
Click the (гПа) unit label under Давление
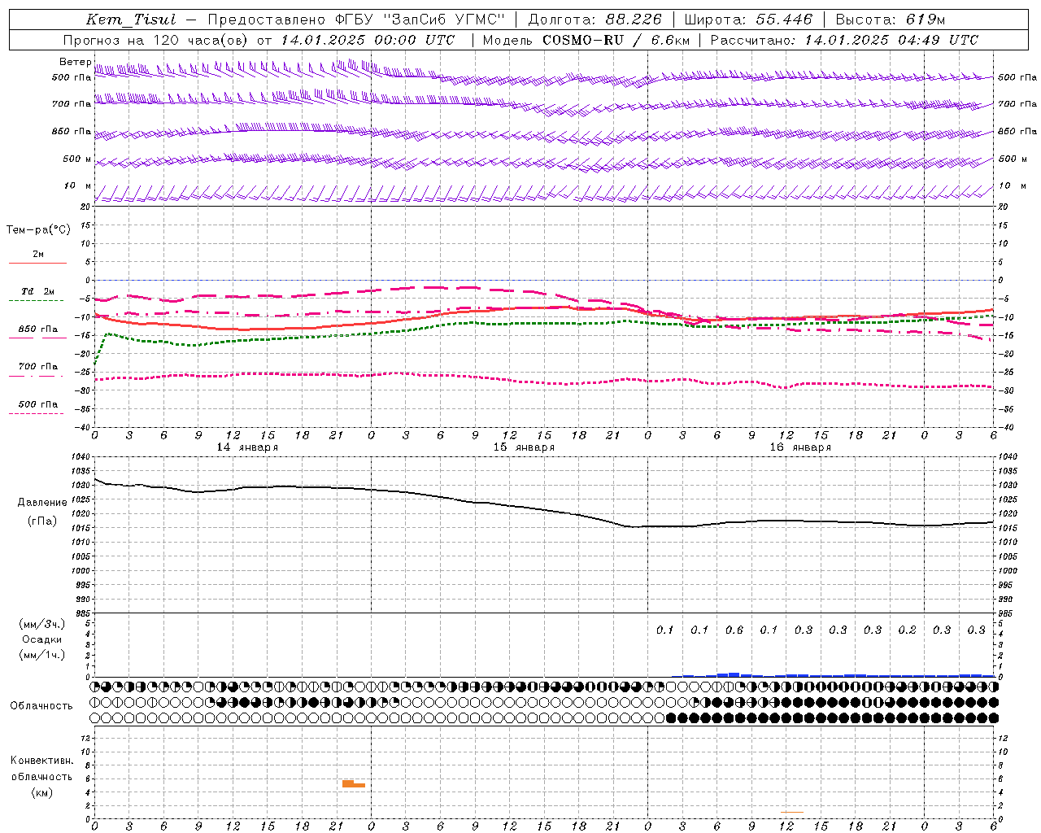coord(42,521)
